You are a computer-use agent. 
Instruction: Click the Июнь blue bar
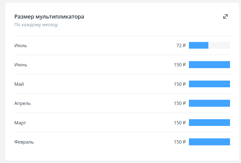(x=209, y=64)
